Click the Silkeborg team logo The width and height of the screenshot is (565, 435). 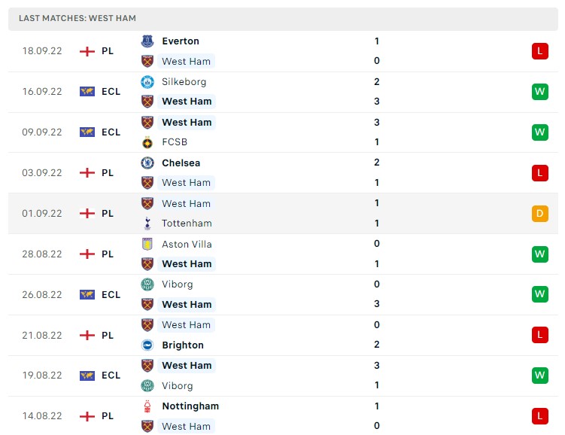pyautogui.click(x=147, y=82)
